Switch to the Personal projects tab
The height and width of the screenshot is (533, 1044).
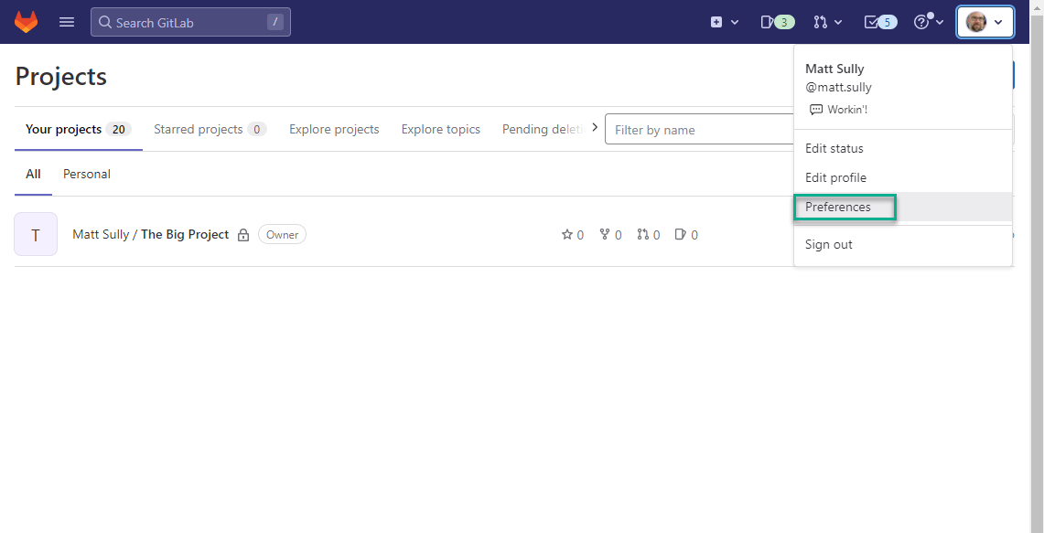(87, 174)
